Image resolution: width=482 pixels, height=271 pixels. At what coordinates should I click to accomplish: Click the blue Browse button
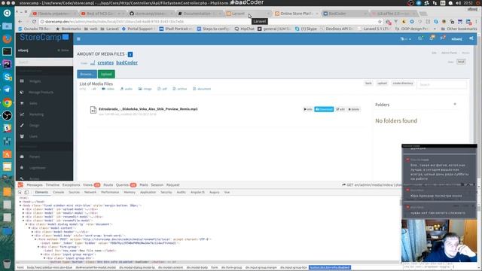87,74
